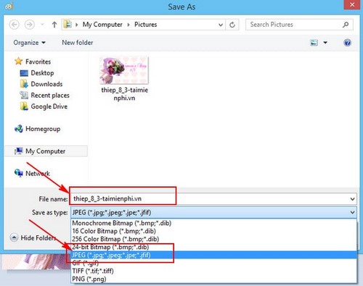Select Favorites in navigation pane
363x286 pixels.
coord(38,62)
